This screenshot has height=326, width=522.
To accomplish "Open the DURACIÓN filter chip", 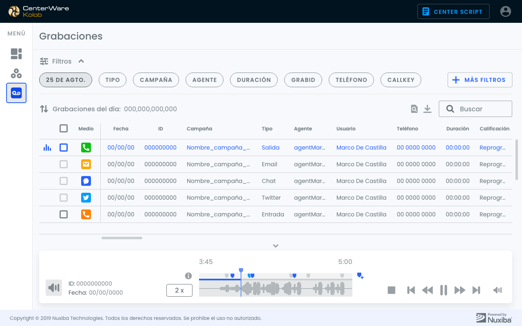I will [x=254, y=80].
